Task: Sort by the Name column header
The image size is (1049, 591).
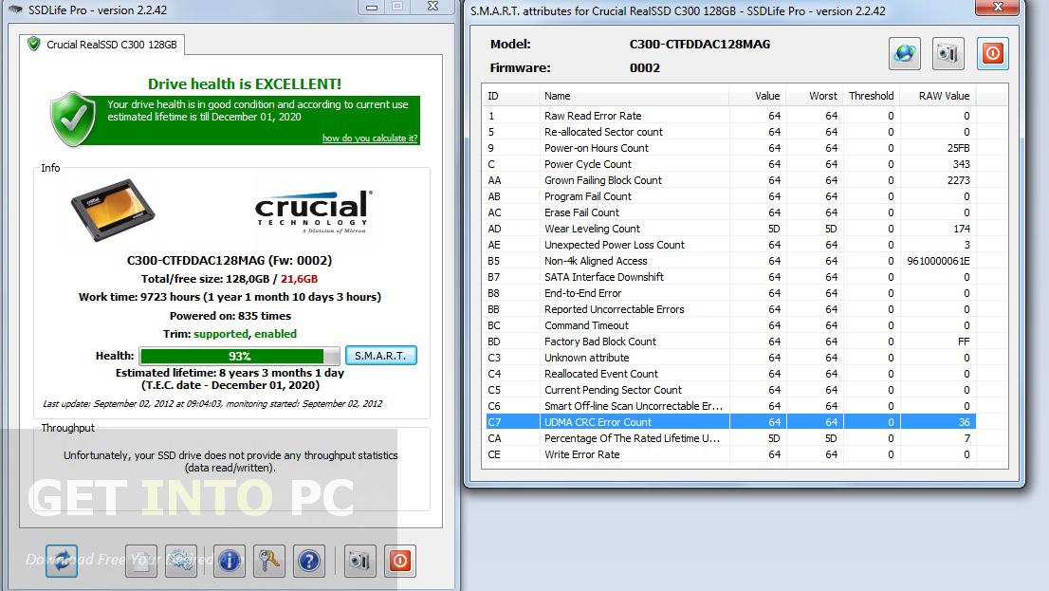Action: 634,96
